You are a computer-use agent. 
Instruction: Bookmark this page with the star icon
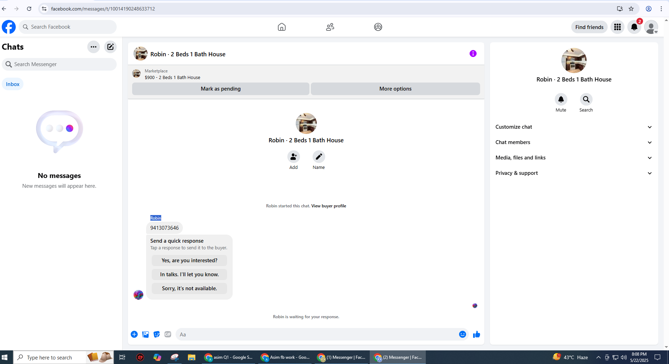[x=631, y=9]
